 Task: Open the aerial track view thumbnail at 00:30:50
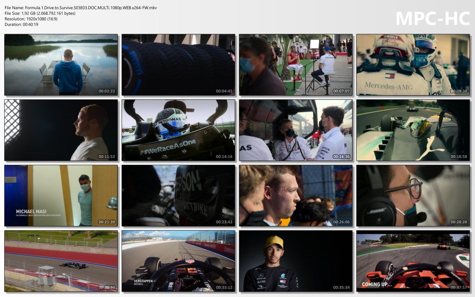61,261
